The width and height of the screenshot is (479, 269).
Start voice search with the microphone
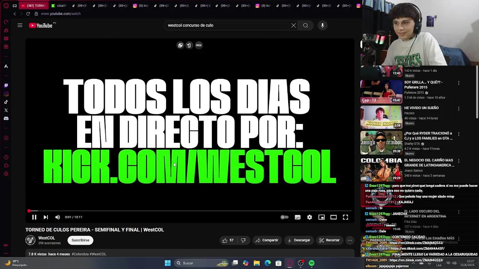323,25
